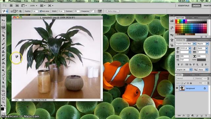Switch to the Styles tab
Image resolution: width=211 pixels, height=119 pixels.
click(x=189, y=18)
